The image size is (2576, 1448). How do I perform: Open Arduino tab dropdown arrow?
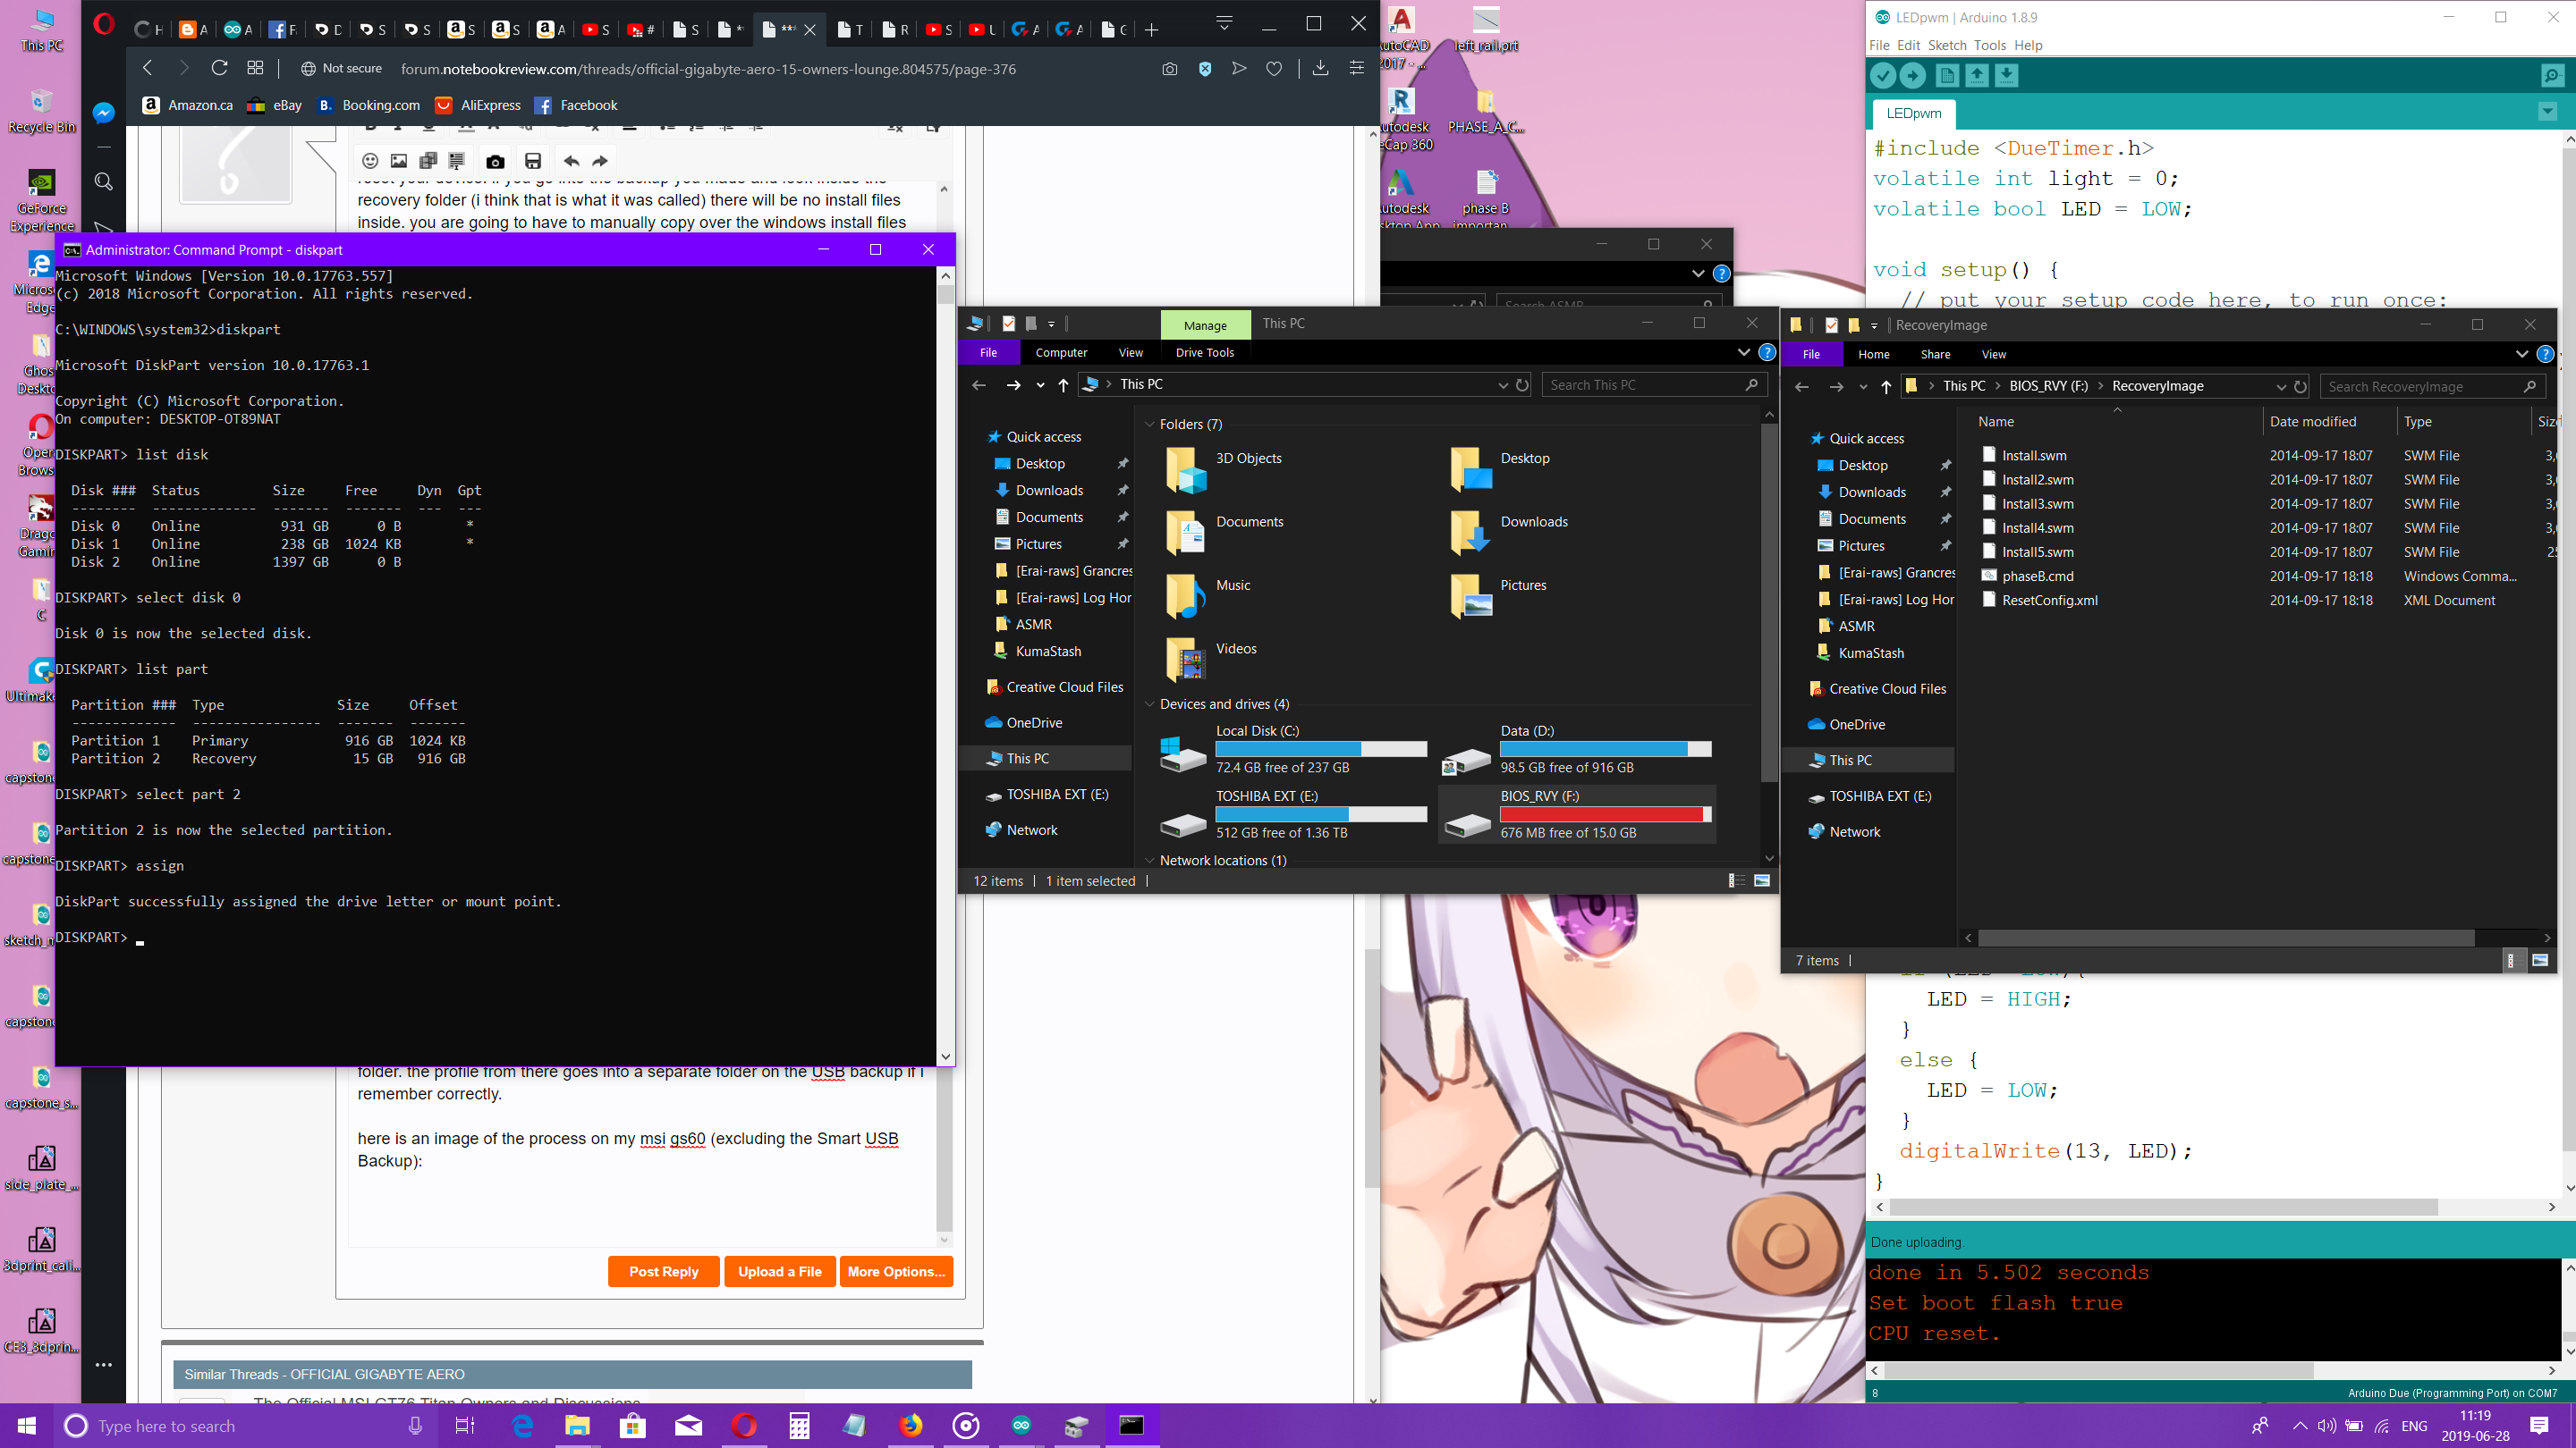click(x=2548, y=112)
